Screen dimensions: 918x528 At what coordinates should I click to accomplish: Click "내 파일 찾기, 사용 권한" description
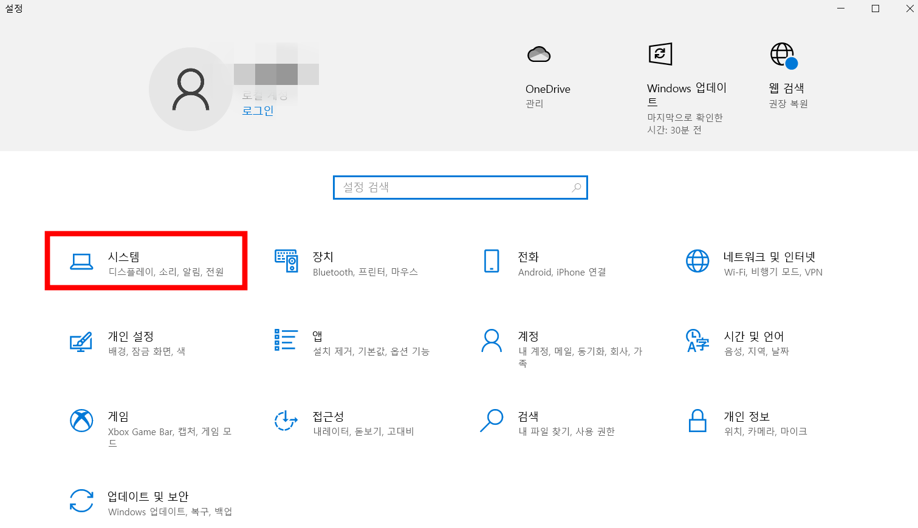coord(567,432)
